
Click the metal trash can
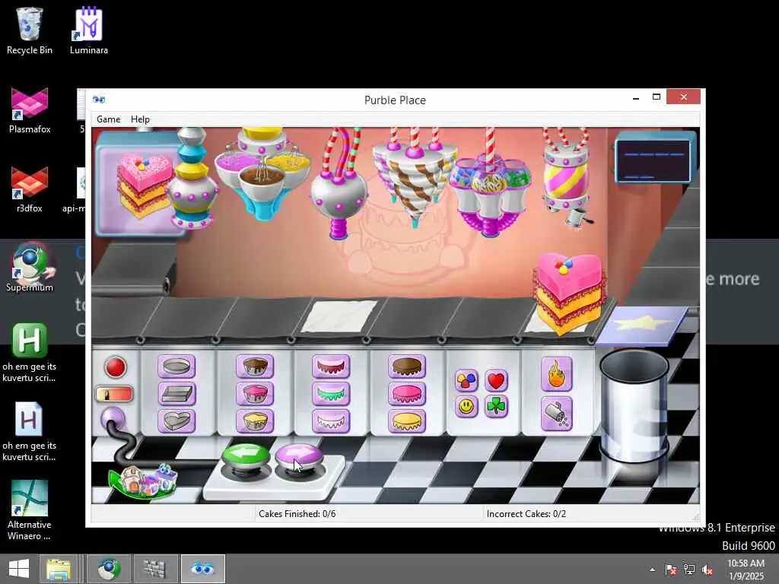(634, 406)
